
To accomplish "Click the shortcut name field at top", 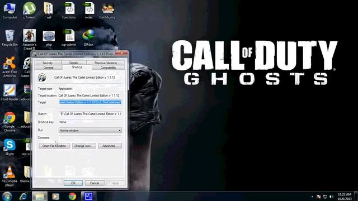I will (87, 78).
